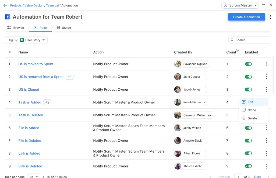Screen dimensions: 276x178
Task: Open the three-dot menu for US is moved to Sprint
Action: click(x=266, y=64)
